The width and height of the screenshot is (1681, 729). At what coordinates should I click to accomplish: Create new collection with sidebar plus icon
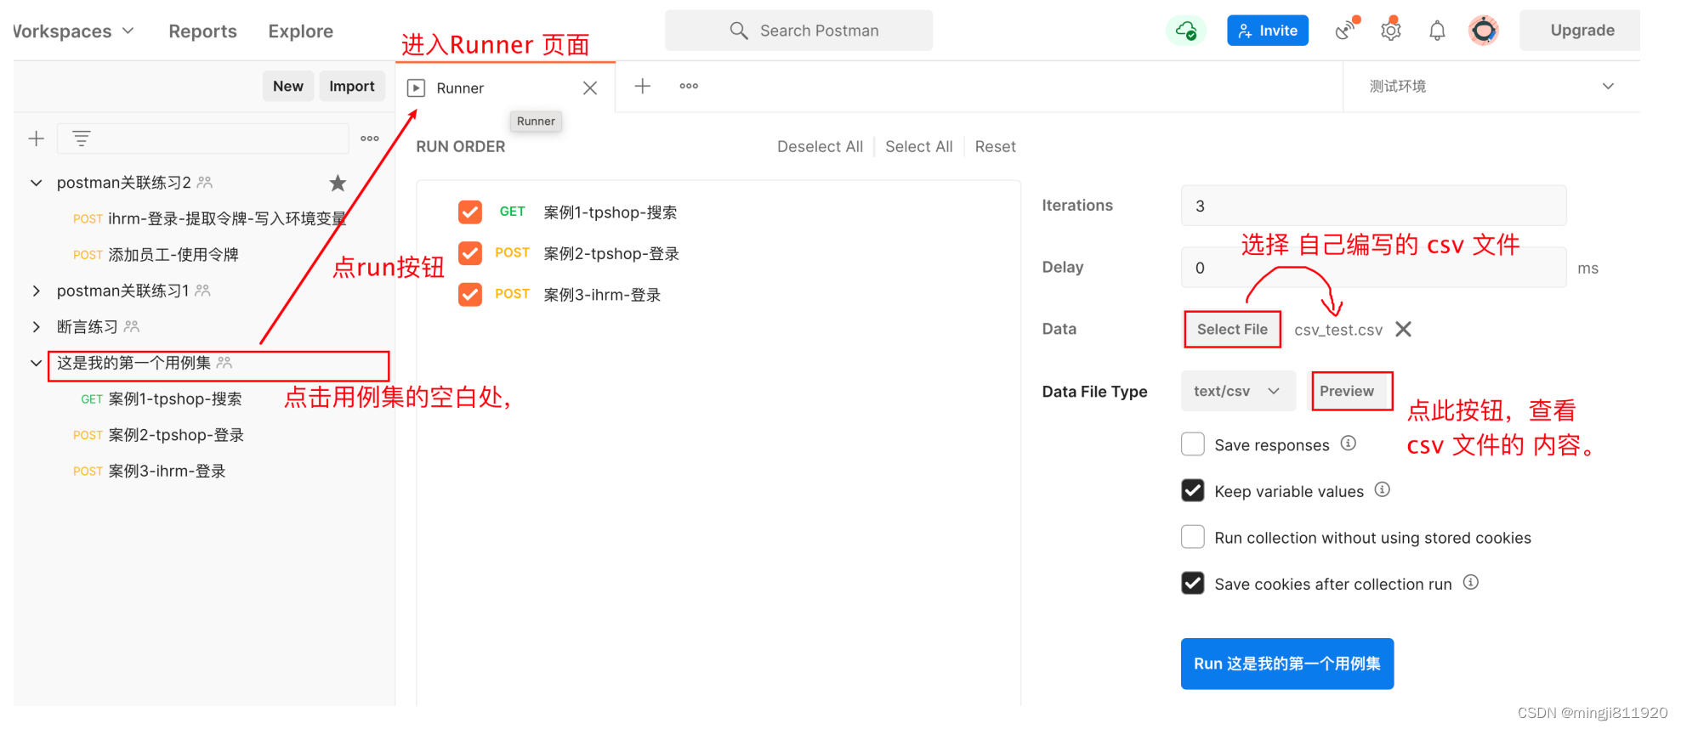[37, 138]
